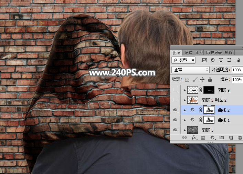Select the 图层 3 副本 2 layer thumbnail
The width and height of the screenshot is (243, 174).
click(x=193, y=100)
